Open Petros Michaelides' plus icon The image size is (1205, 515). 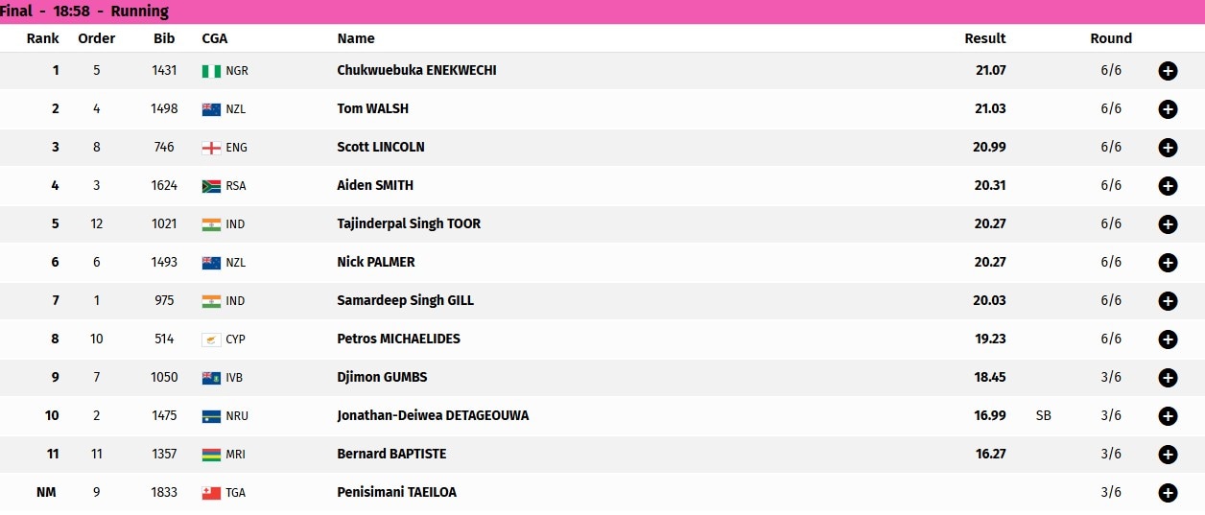[1168, 339]
